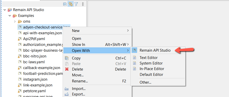
Task: Open the filter funnel icon
Action: 76,4
